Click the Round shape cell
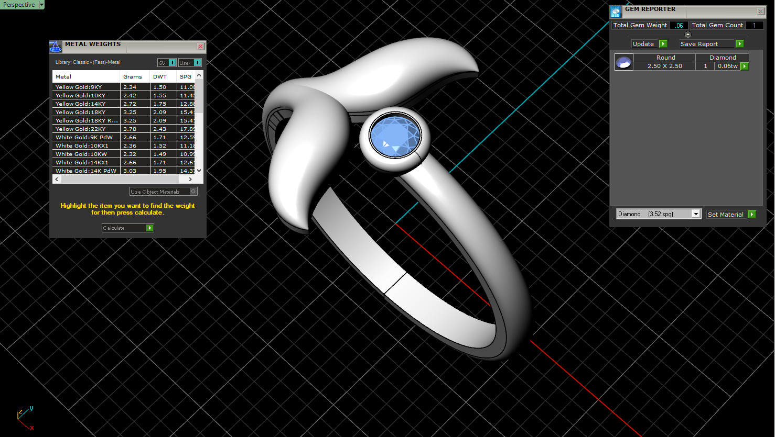The width and height of the screenshot is (775, 437). [x=665, y=58]
